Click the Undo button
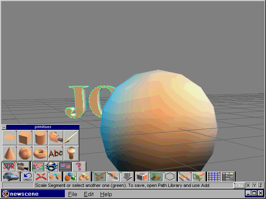 (x=27, y=177)
